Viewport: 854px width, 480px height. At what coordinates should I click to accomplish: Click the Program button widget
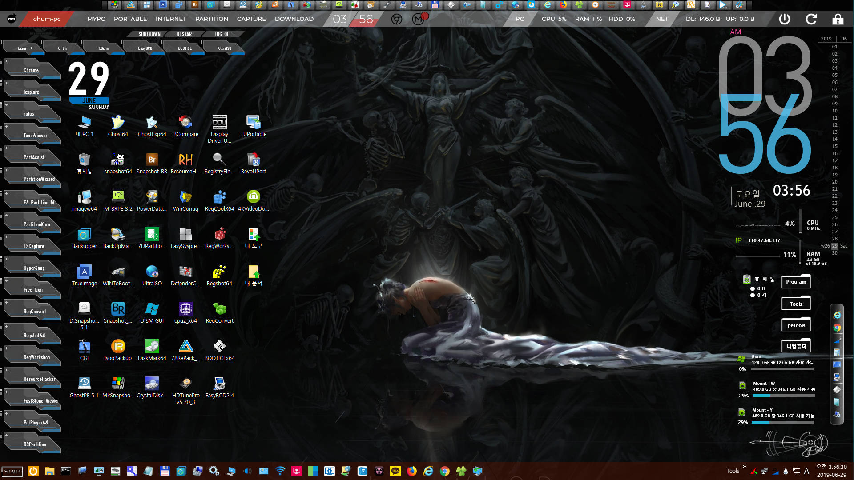click(x=796, y=282)
